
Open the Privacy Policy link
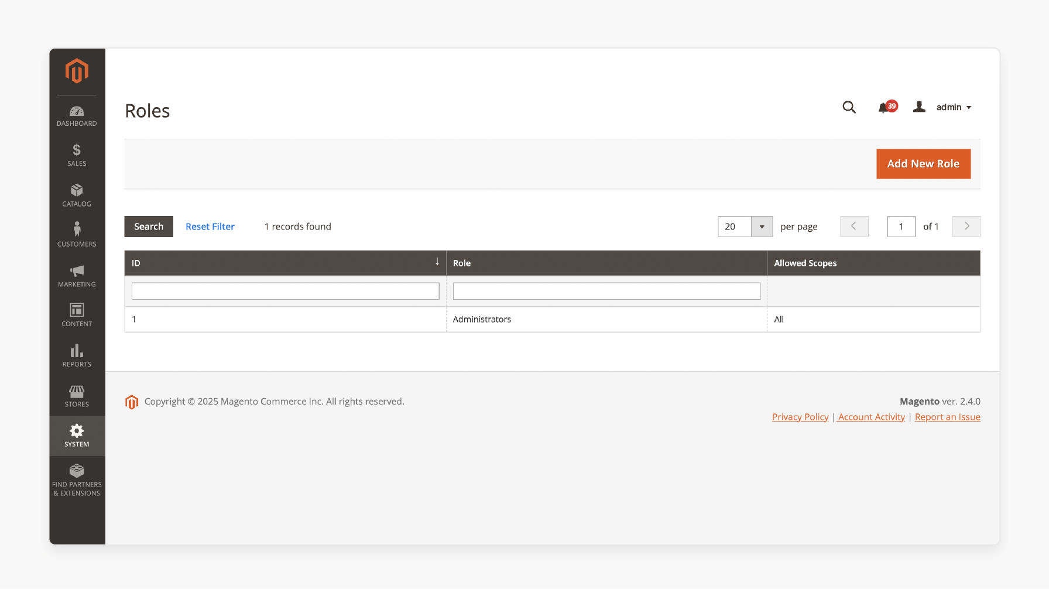pos(800,417)
